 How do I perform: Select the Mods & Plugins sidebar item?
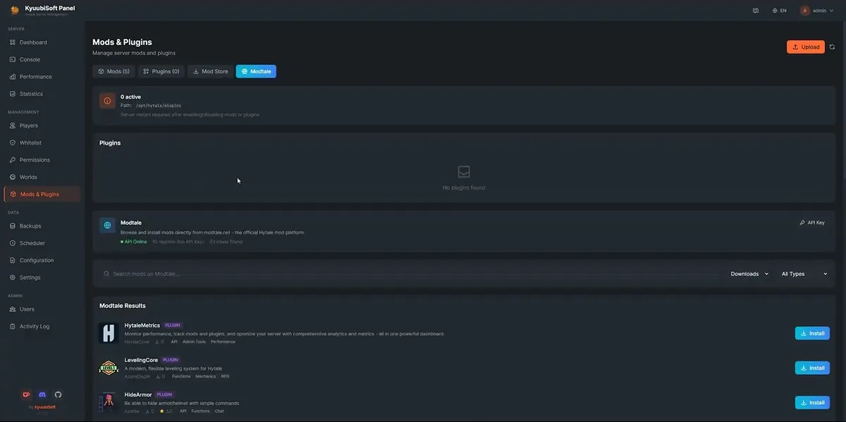click(42, 194)
